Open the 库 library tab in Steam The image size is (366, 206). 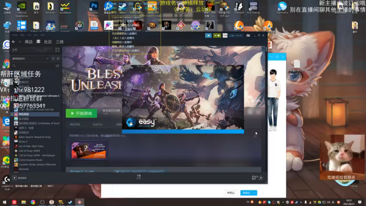(38, 42)
